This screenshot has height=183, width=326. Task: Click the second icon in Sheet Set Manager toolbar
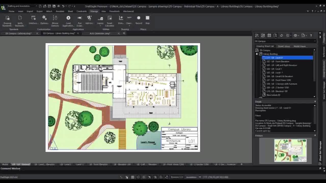point(263,36)
